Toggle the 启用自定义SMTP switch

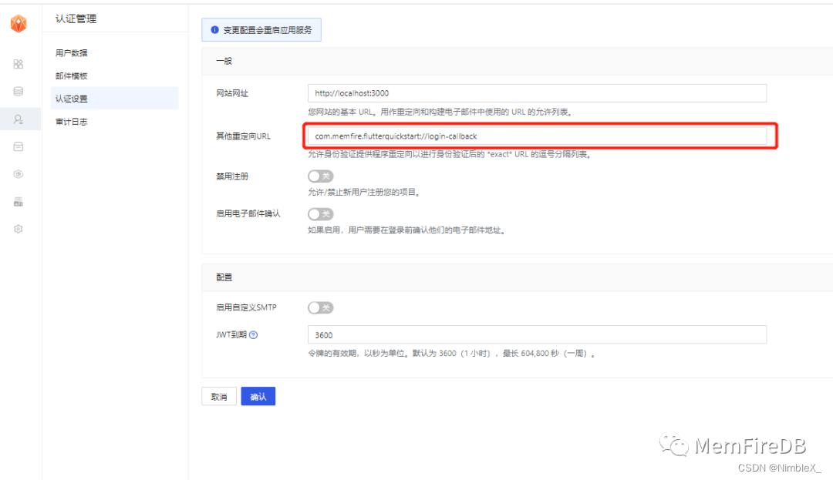(320, 307)
